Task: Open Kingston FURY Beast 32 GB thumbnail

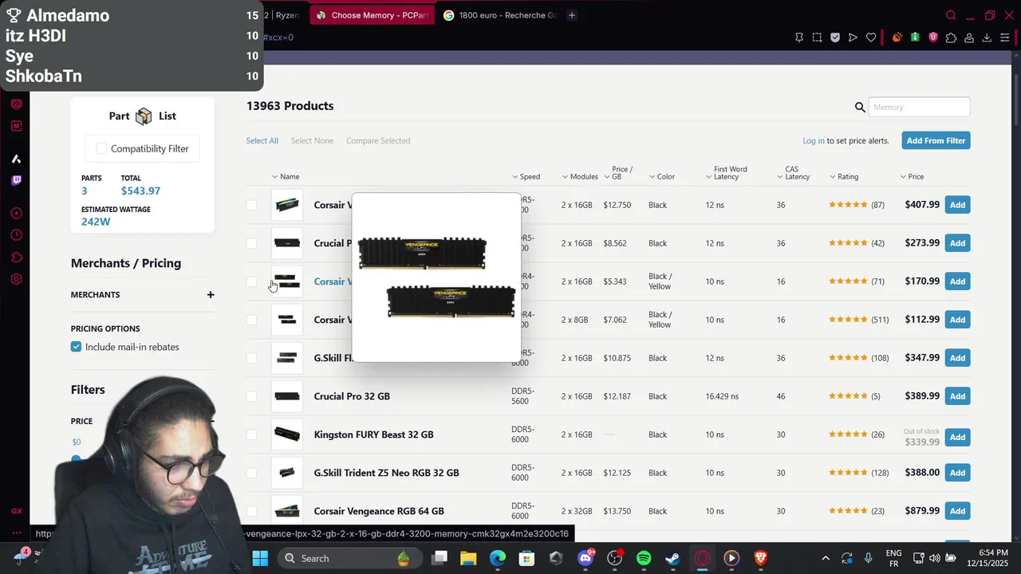Action: 287,434
